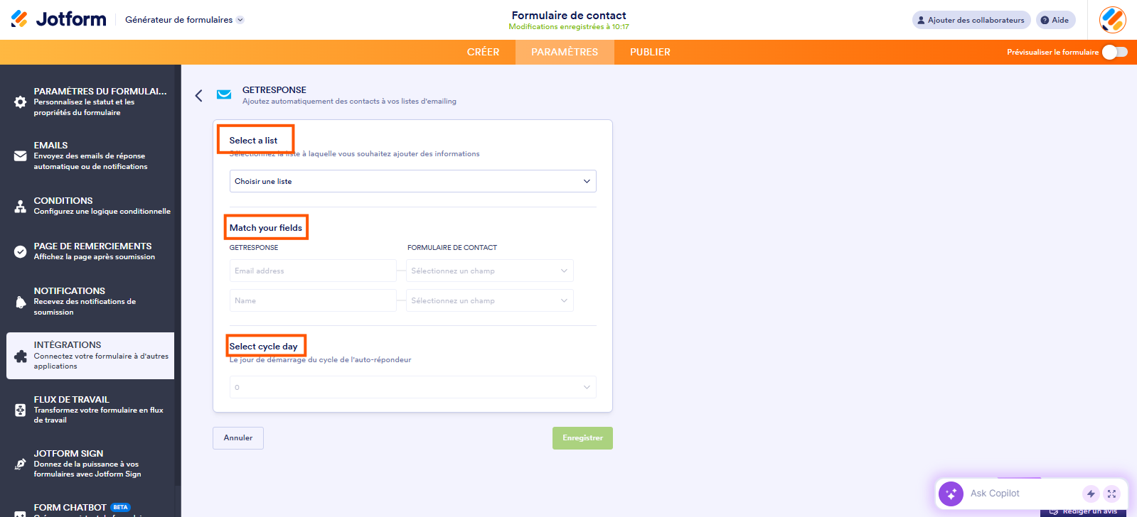Viewport: 1137px width, 517px height.
Task: Switch to the PUBLIER tab
Action: (650, 52)
